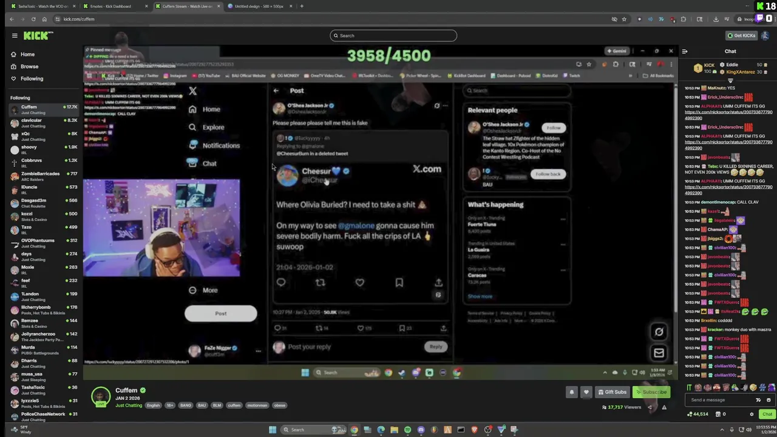Open Following in Kick sidebar

coord(32,79)
